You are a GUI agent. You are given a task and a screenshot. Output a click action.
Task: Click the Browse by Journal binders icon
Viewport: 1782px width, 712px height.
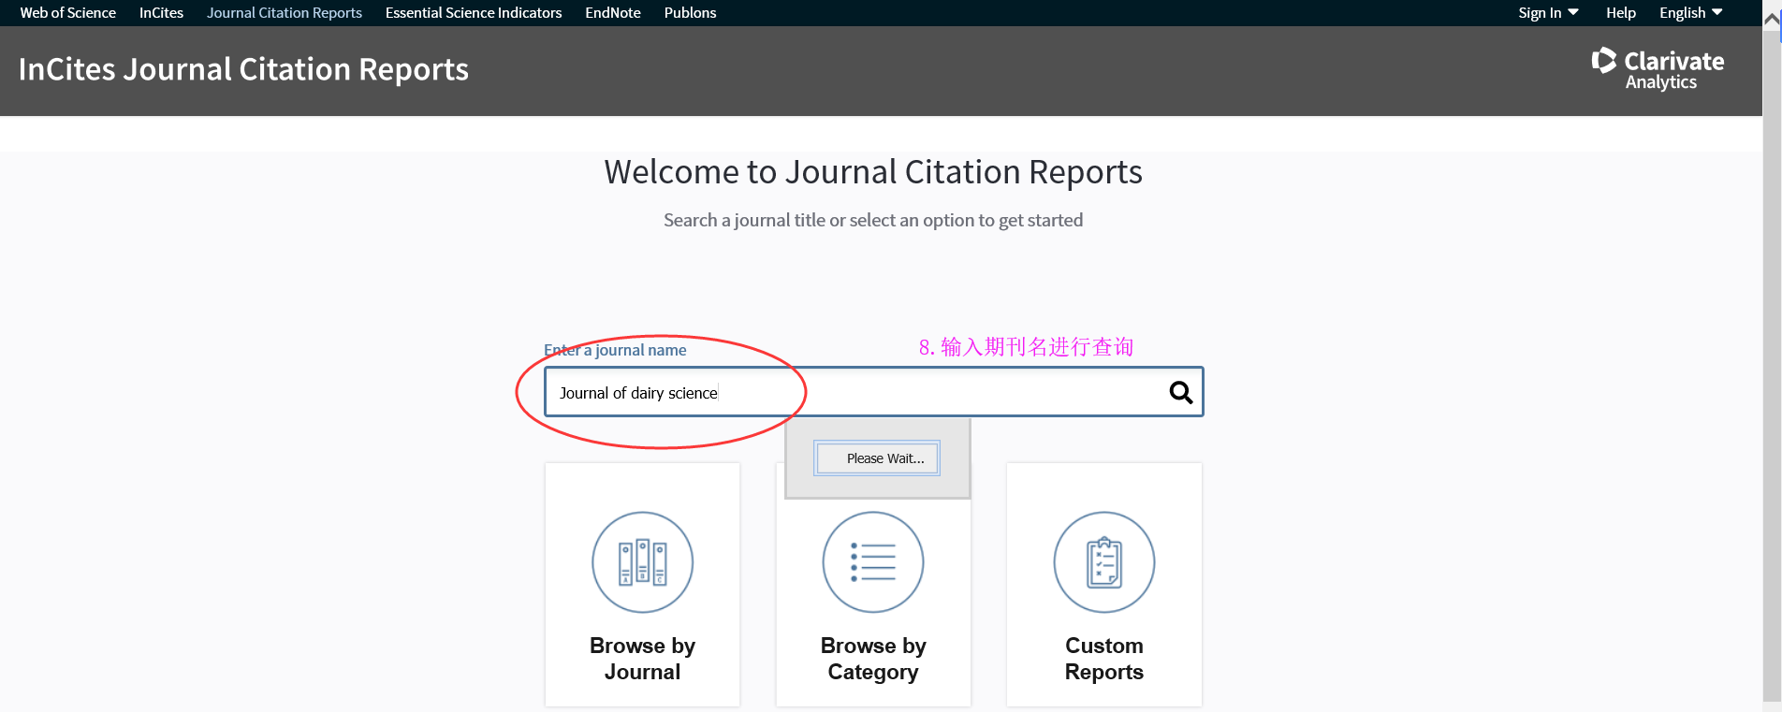click(643, 562)
